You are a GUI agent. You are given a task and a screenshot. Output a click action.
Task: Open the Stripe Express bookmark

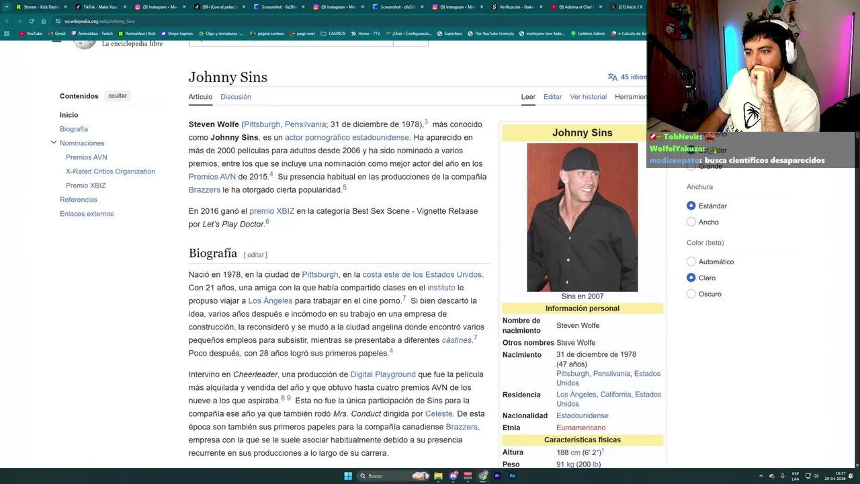(177, 33)
